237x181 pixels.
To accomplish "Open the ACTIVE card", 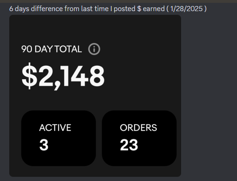I will (x=59, y=138).
